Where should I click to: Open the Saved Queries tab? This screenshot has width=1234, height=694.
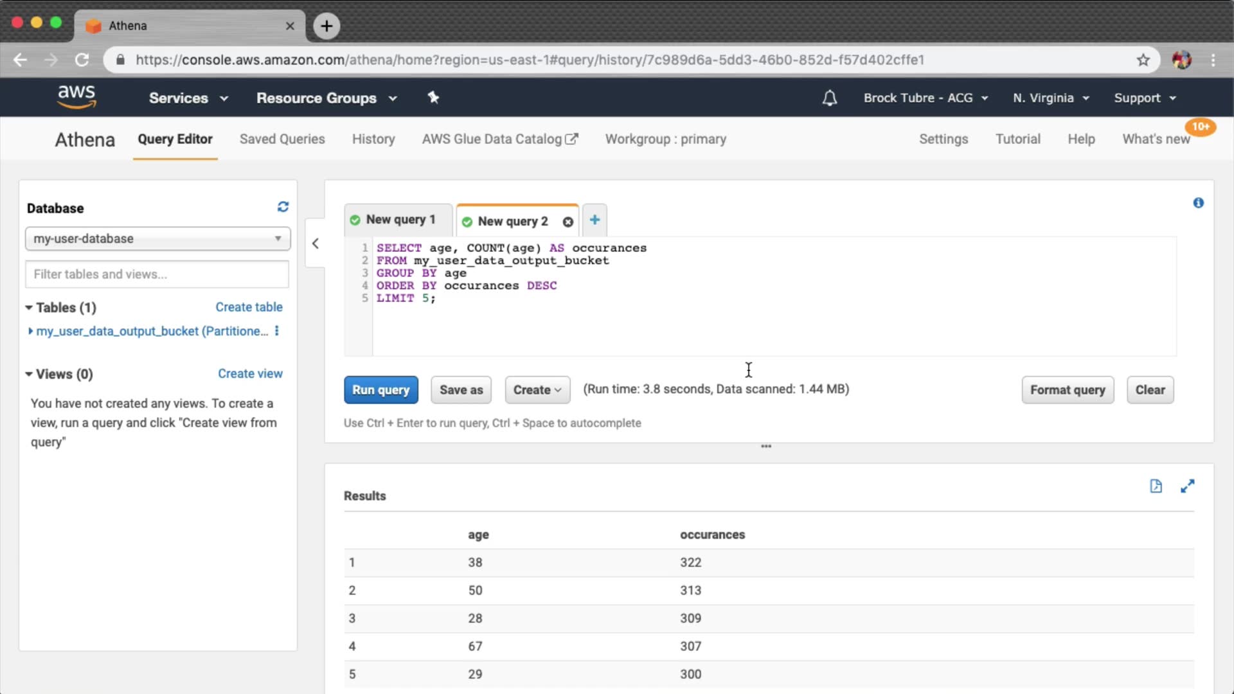[x=282, y=139]
